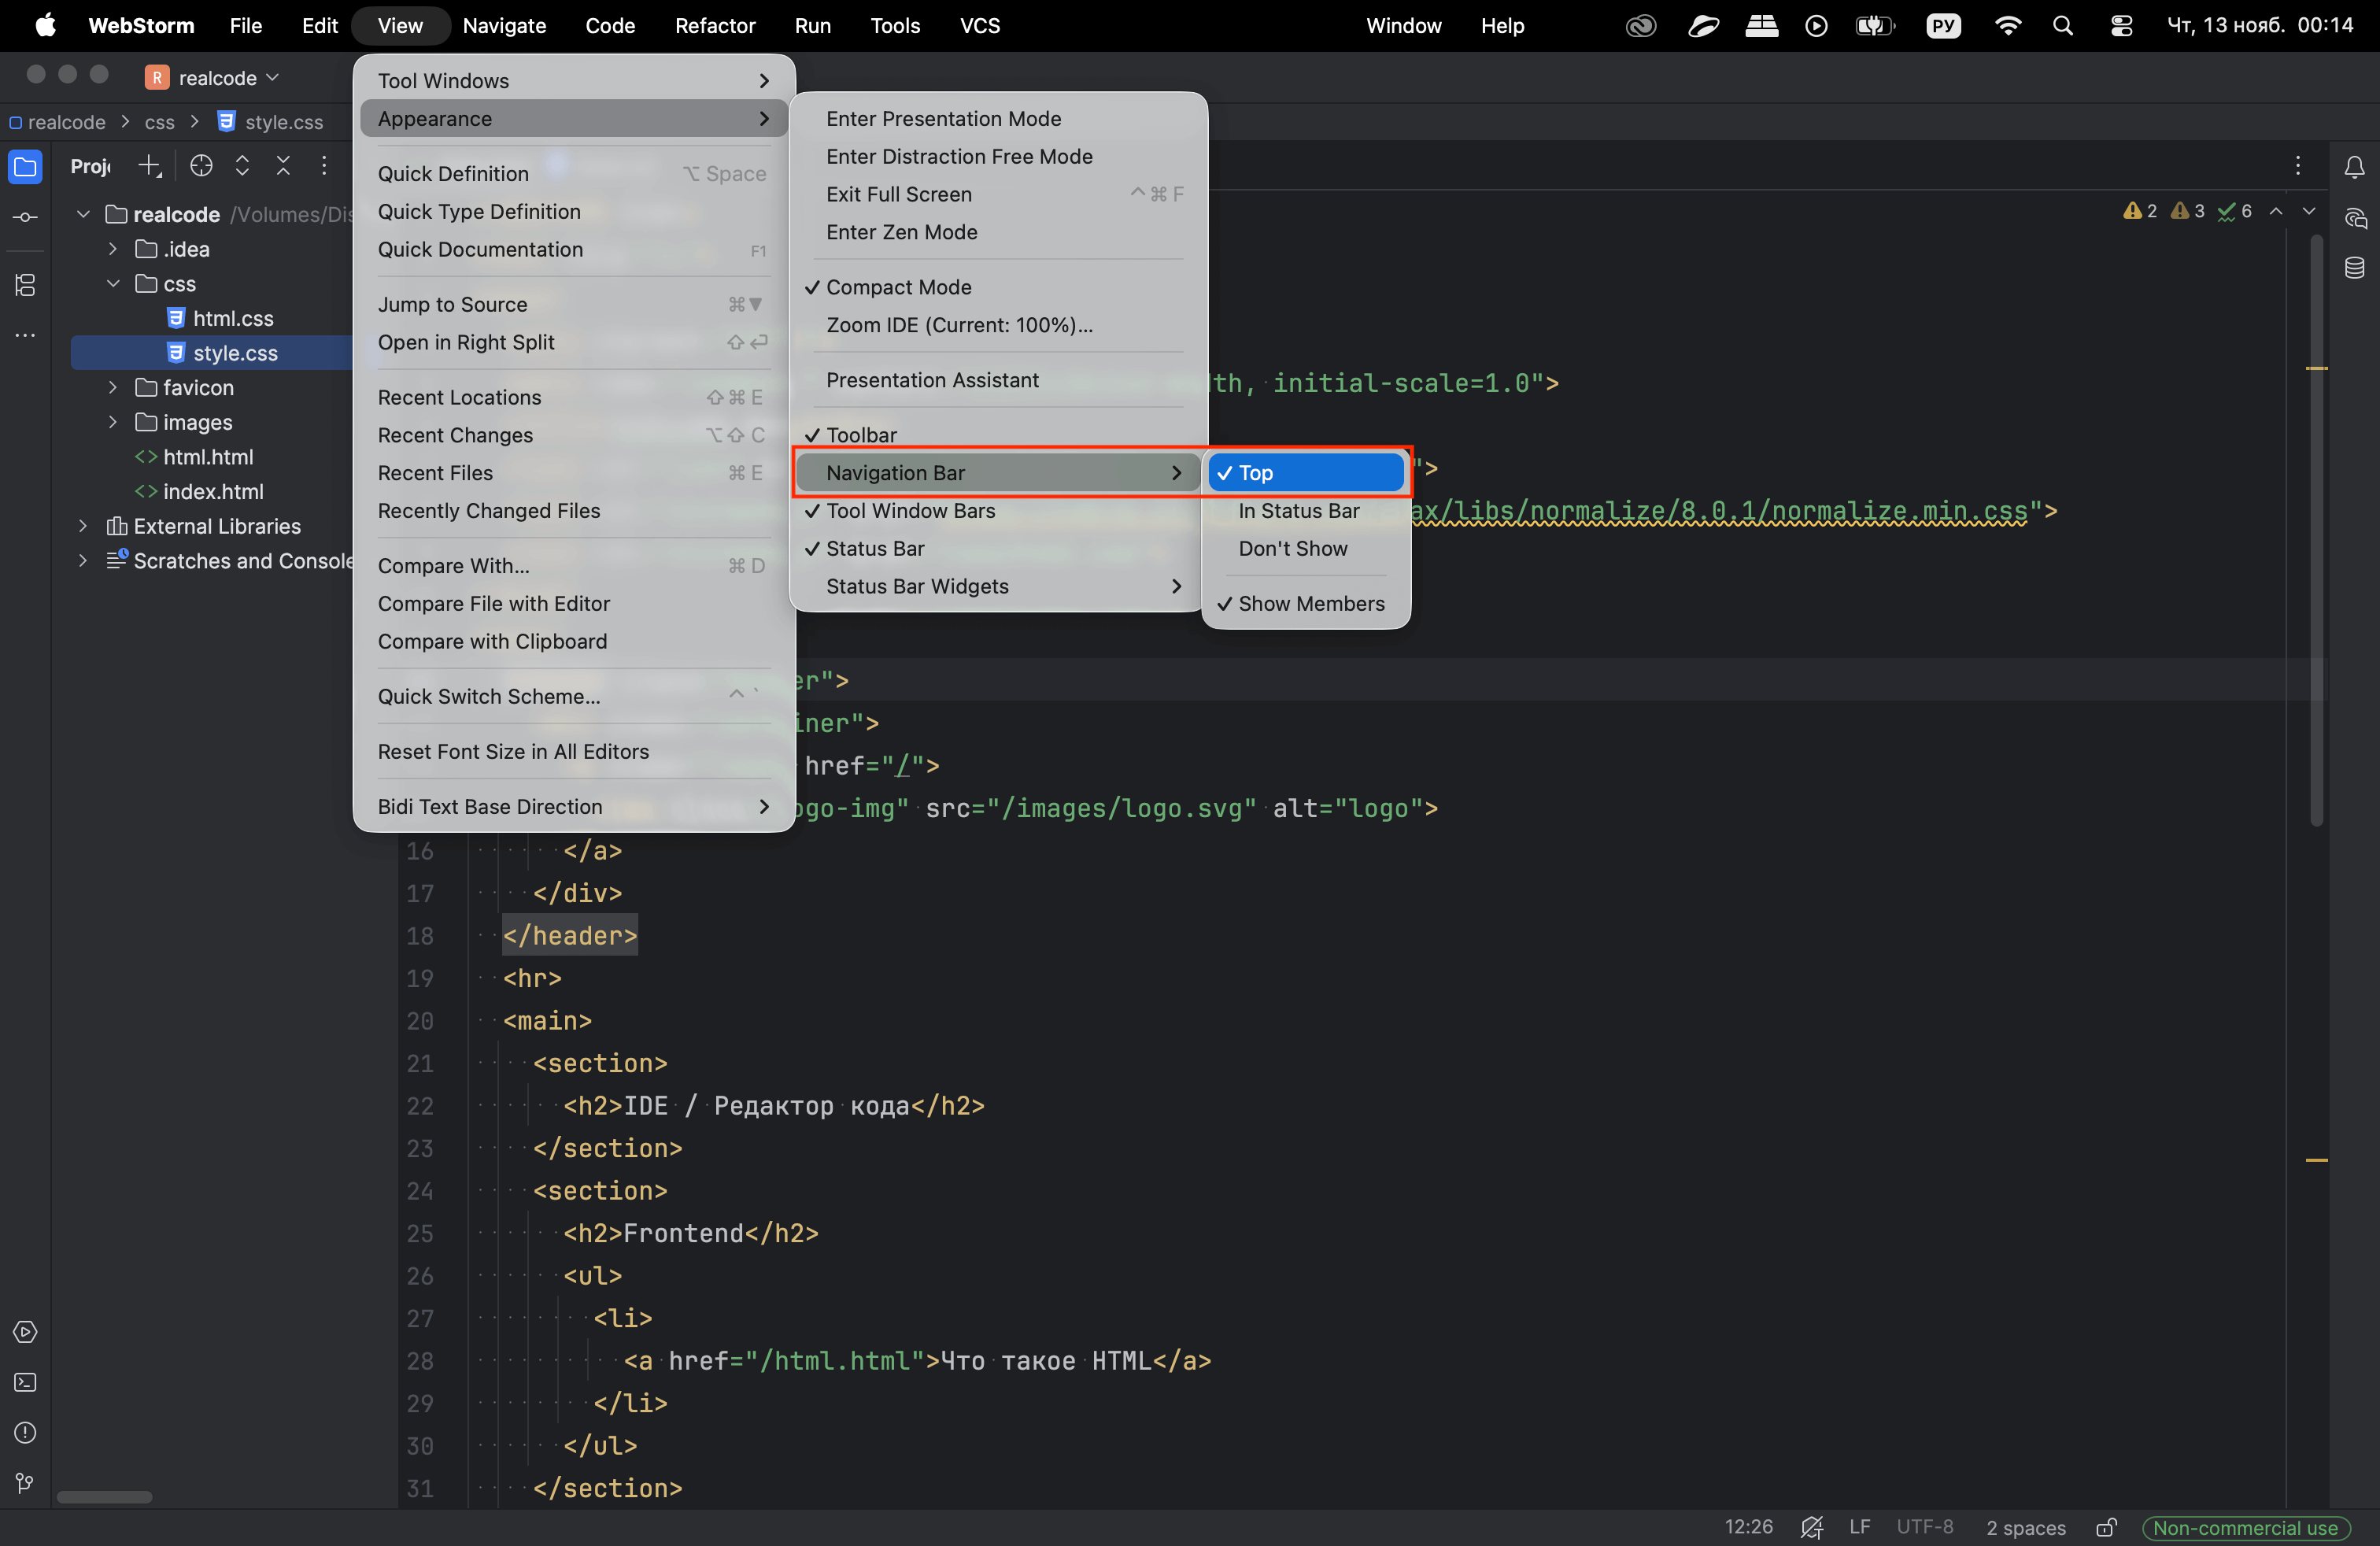Open the Navigate menu
Screen dimensions: 2380x1546
point(503,25)
